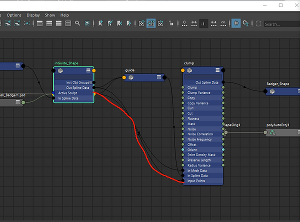Toggle grid visibility toolbar button
This screenshot has height=222, width=300.
coord(236,23)
